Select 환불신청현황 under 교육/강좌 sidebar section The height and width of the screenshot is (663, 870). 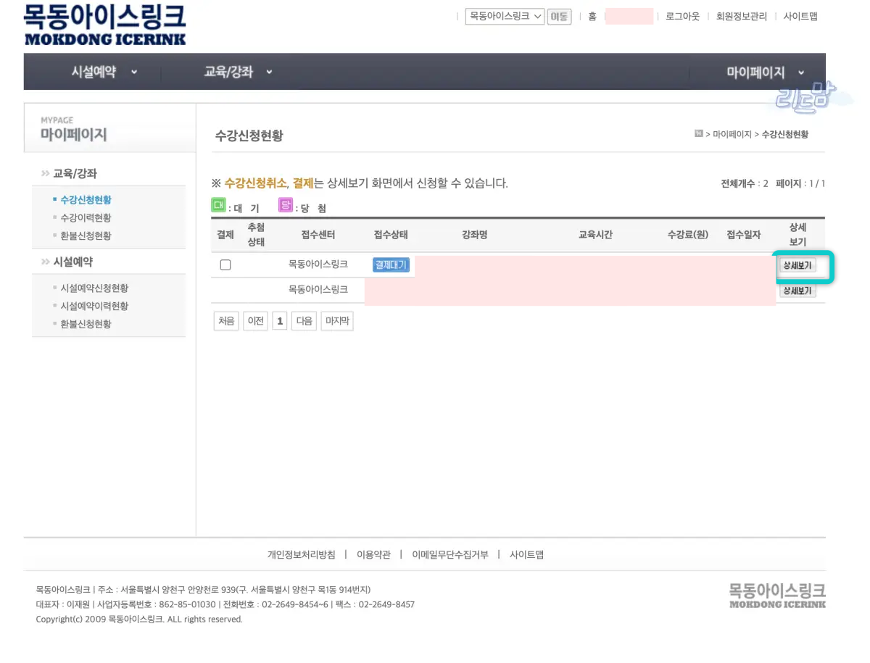pyautogui.click(x=86, y=235)
